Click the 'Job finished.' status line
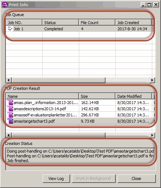161x188 pixels. pyautogui.click(x=18, y=161)
